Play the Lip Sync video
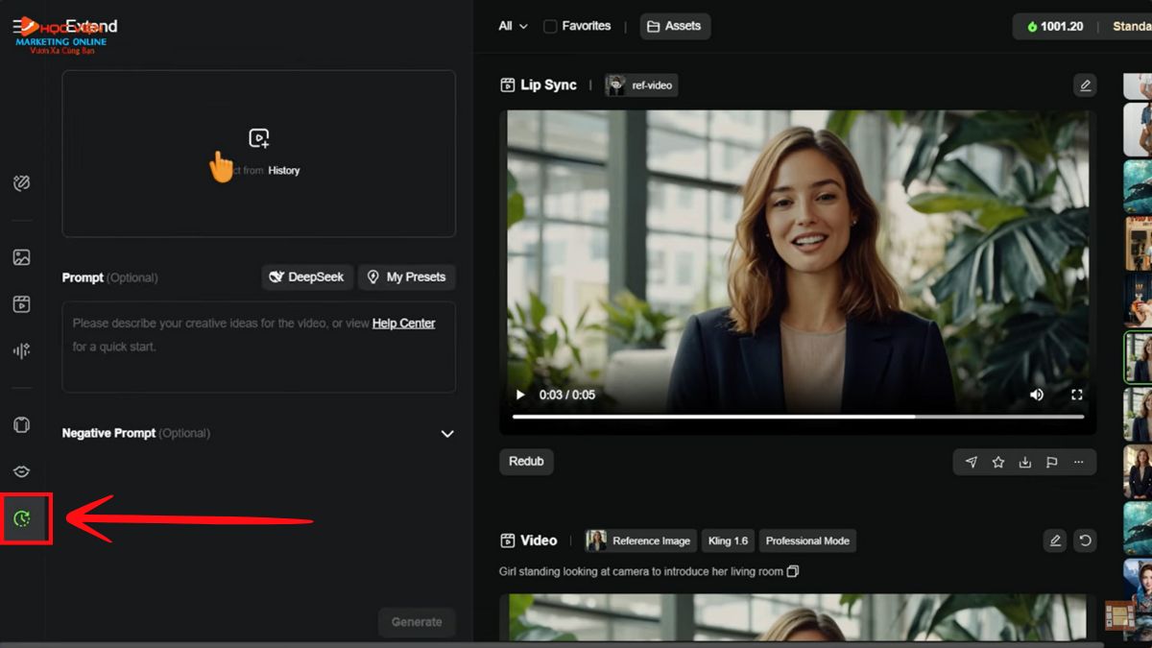1152x648 pixels. point(520,395)
